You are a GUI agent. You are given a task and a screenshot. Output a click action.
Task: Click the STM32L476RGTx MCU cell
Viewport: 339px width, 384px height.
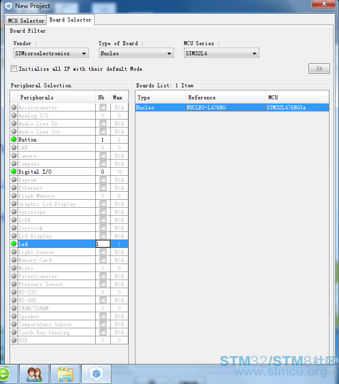(x=297, y=107)
